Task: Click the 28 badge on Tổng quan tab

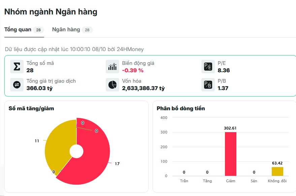Action: pos(38,30)
